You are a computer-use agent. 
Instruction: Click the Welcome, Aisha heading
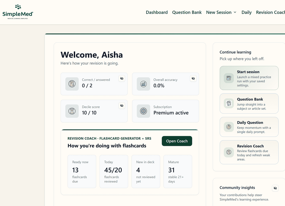click(92, 55)
